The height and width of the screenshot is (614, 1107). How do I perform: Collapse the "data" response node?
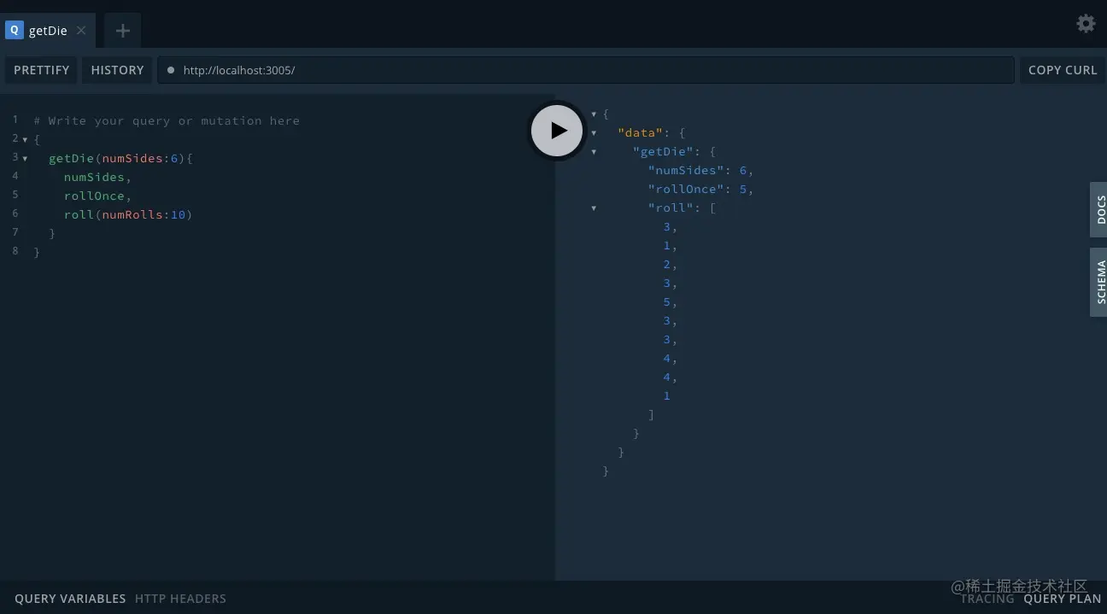[594, 133]
